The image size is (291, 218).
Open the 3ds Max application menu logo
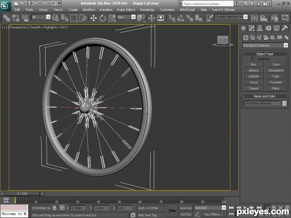click(5, 5)
